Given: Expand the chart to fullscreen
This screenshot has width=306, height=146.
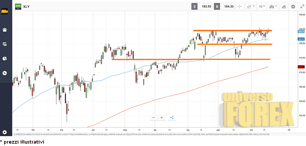Looking at the screenshot, I should point(302,6).
